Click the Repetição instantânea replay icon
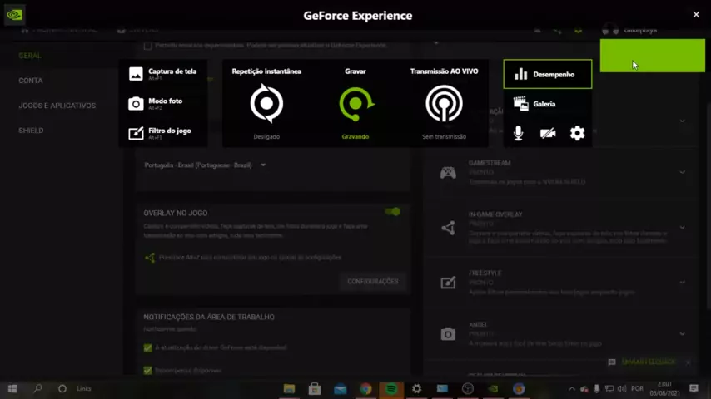Screen dimensions: 711x399 click(x=266, y=104)
